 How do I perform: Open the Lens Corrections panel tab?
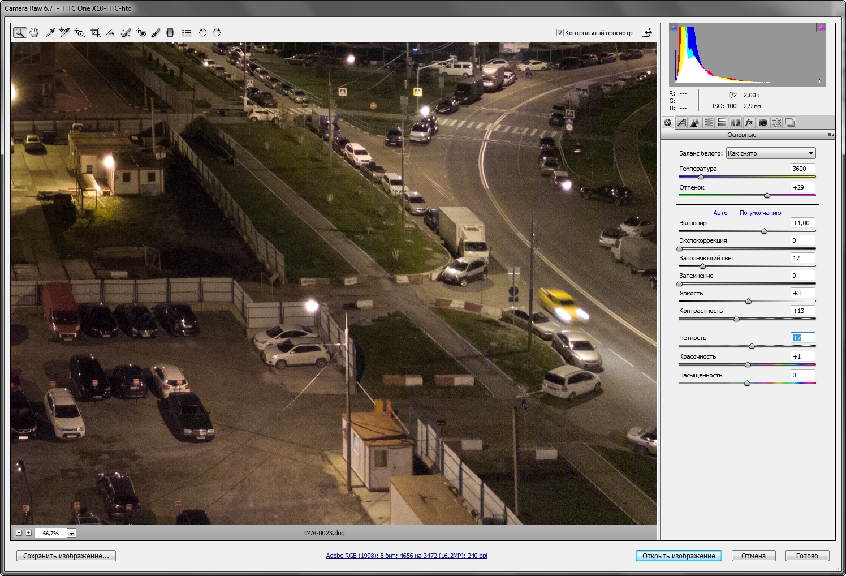736,122
